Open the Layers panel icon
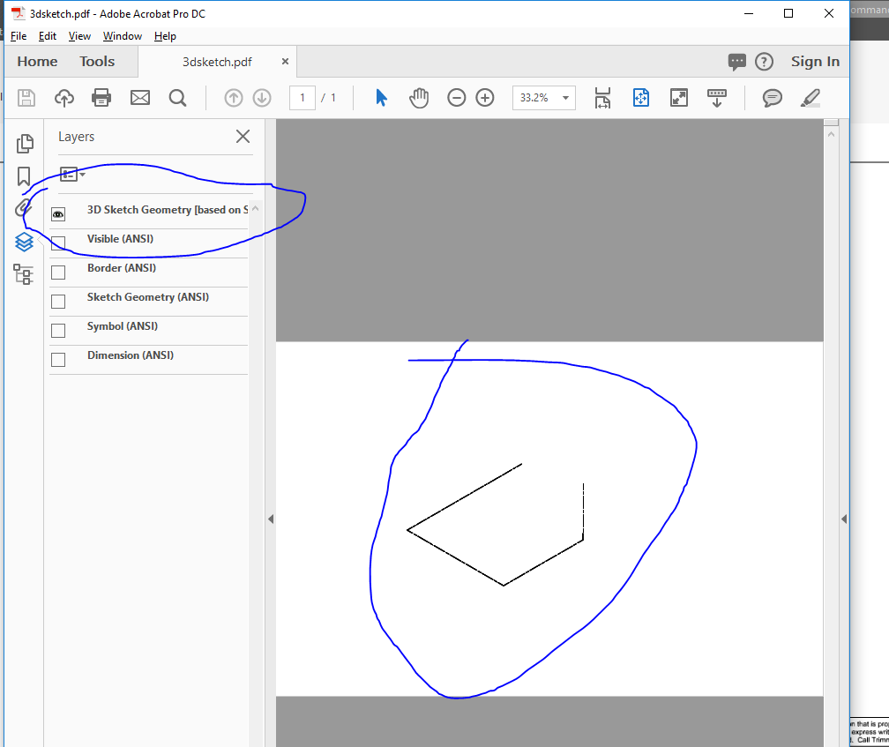Viewport: 889px width, 747px height. (24, 242)
